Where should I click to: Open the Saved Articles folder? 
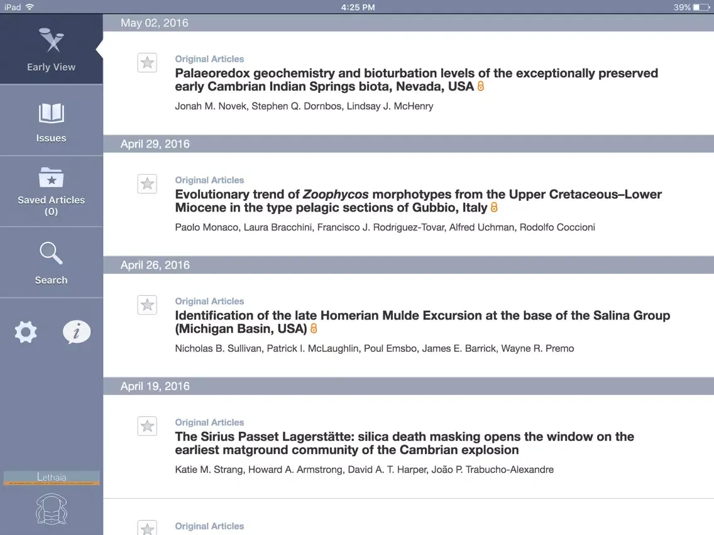[51, 192]
